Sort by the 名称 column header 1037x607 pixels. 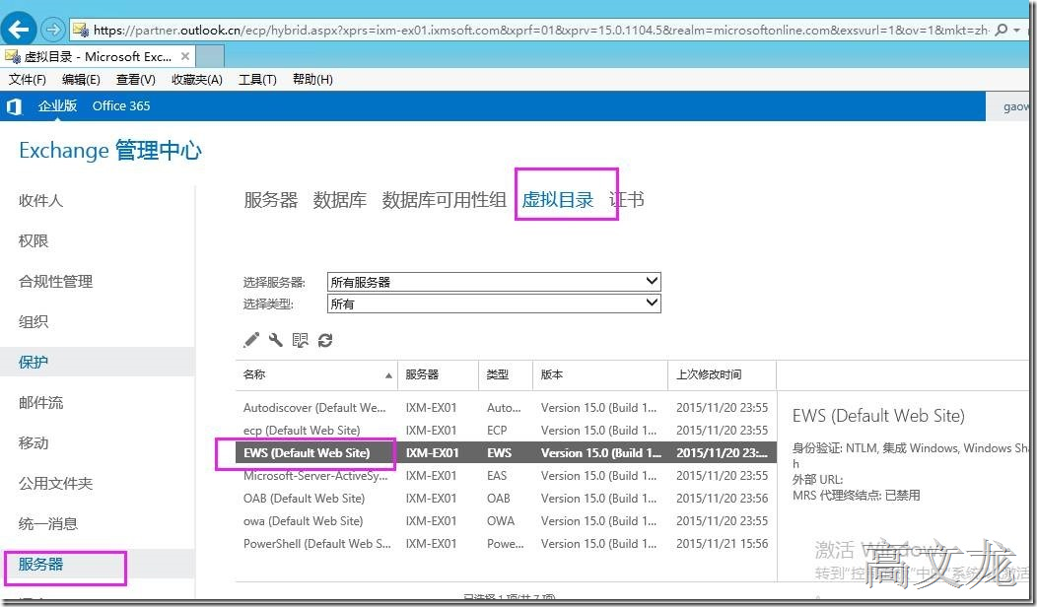click(316, 374)
